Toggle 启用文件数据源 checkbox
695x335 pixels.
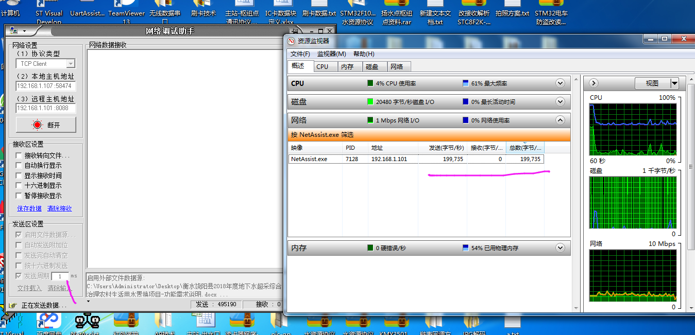click(x=19, y=235)
